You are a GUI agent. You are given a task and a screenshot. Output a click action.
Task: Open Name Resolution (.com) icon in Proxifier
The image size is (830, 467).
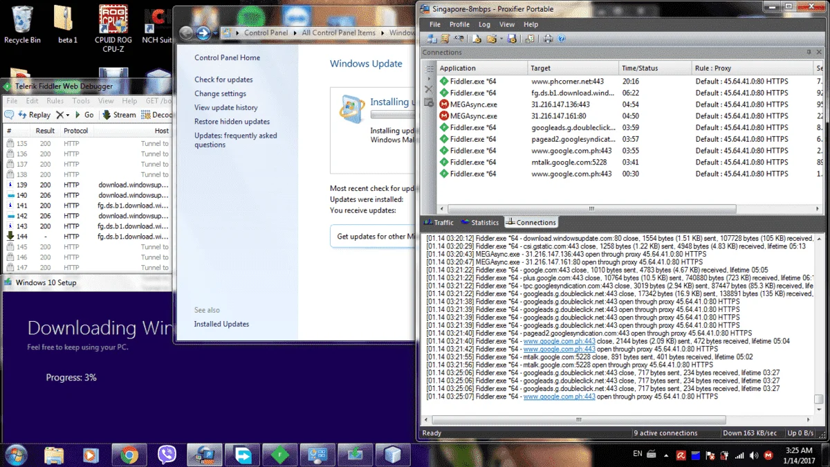tap(459, 39)
